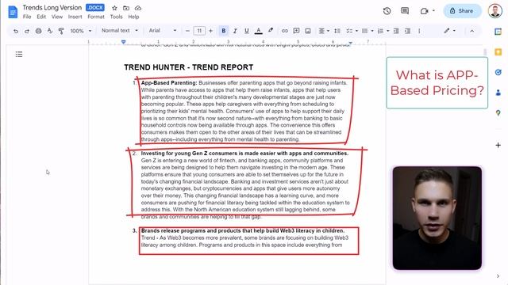
Task: Toggle Italic formatting
Action: (x=235, y=31)
